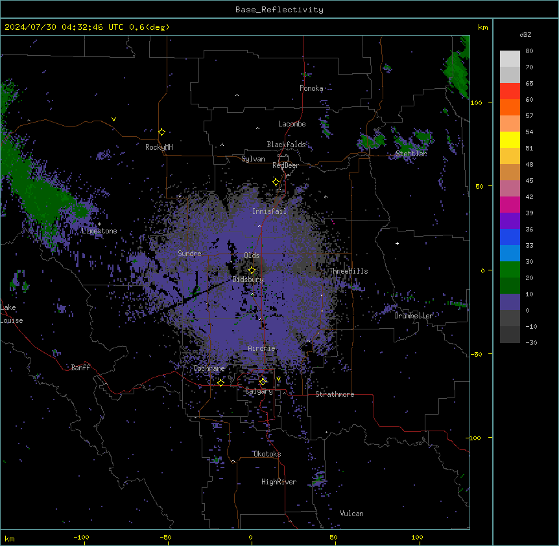Viewport: 559px width, 546px height.
Task: Pick the yellow 54-51 dBZ legend swatch
Action: [x=510, y=139]
